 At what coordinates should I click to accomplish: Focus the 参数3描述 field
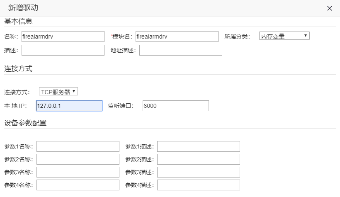pos(199,172)
